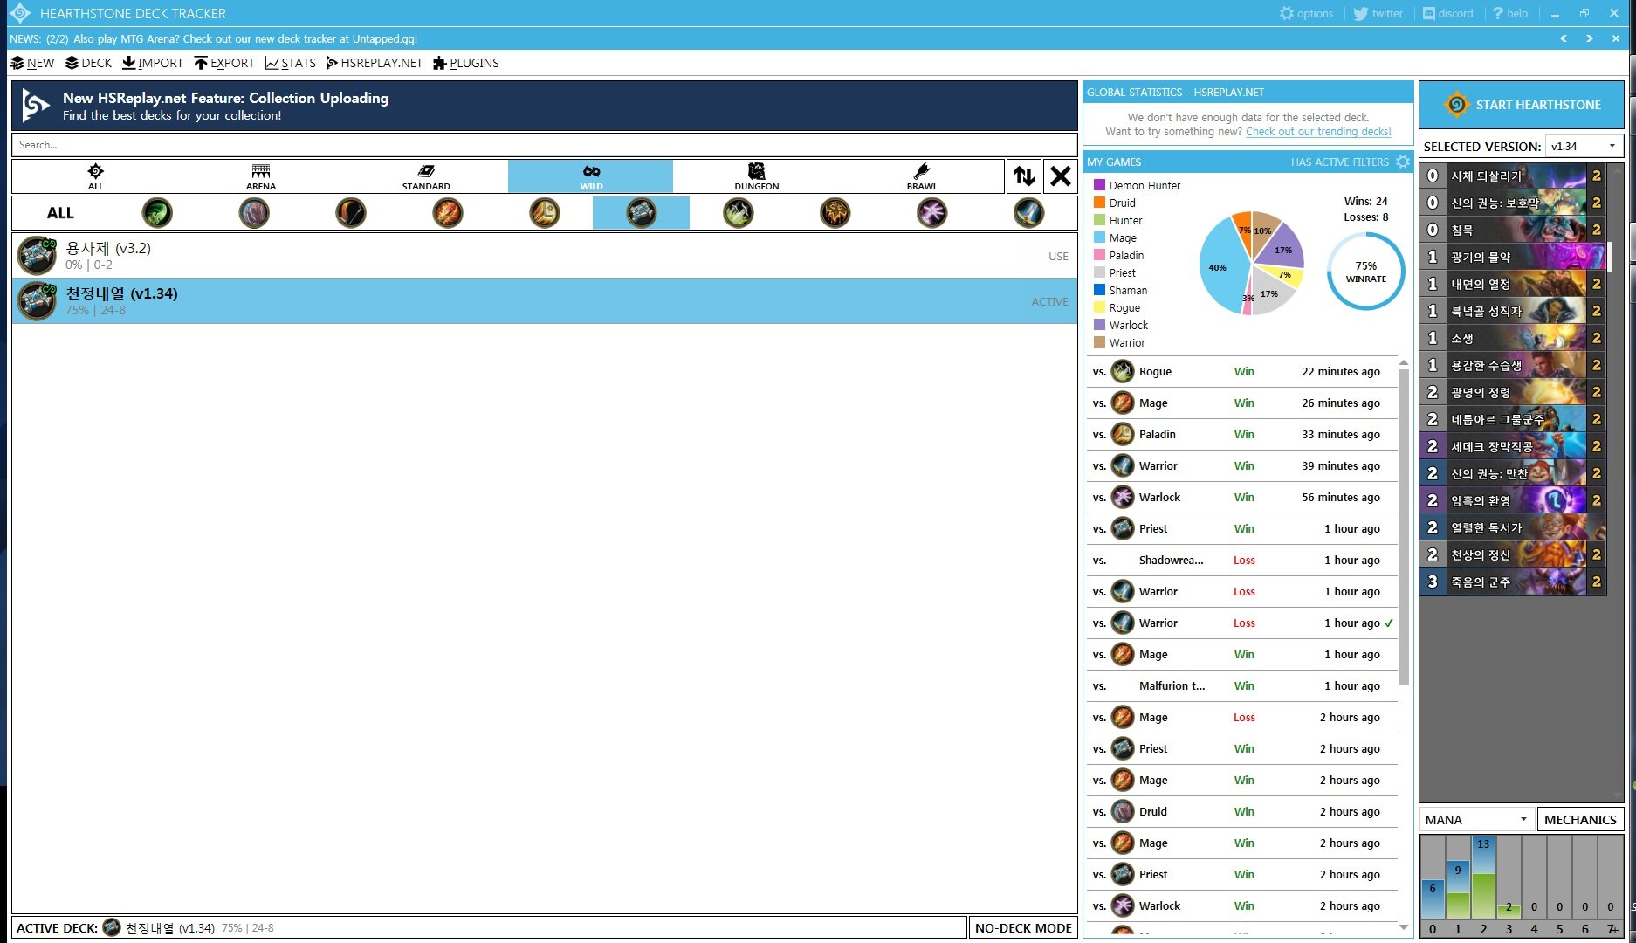
Task: Select the STANDARD deck type tab
Action: tap(426, 176)
